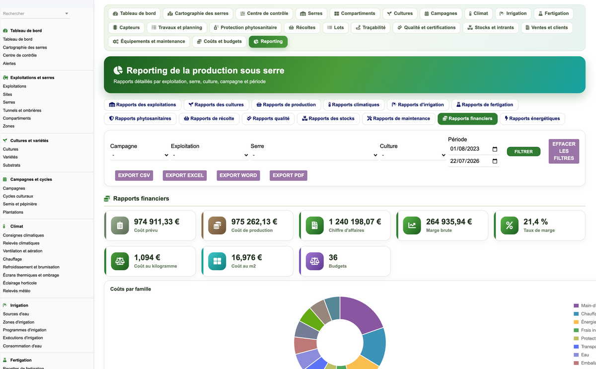Select Rapports énergétiques report tab
The height and width of the screenshot is (369, 596).
532,119
